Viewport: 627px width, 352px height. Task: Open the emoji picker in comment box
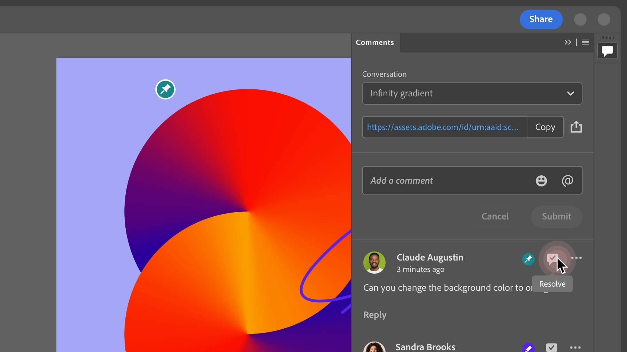point(541,181)
